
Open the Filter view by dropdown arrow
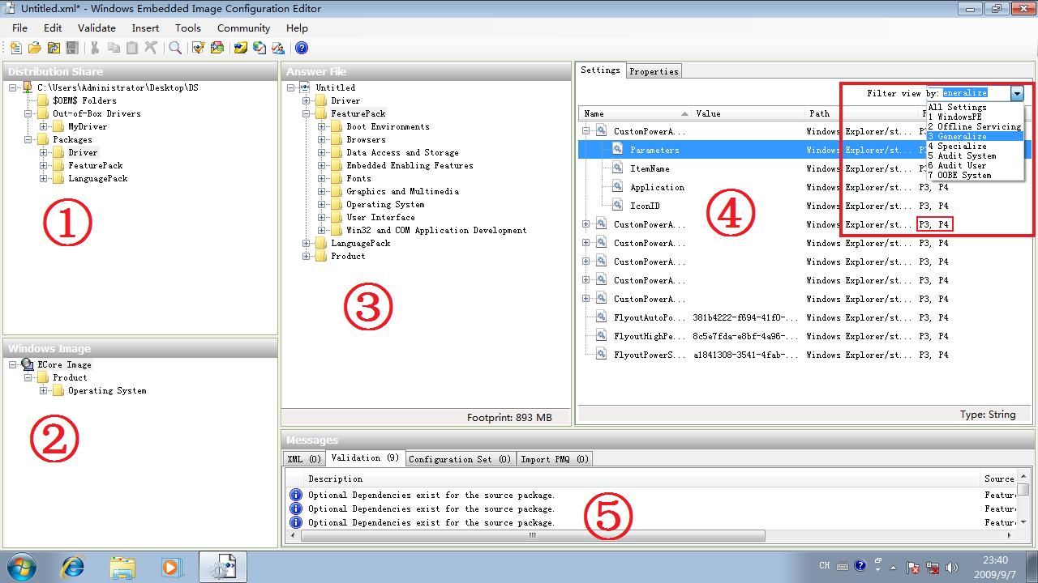pos(1017,93)
